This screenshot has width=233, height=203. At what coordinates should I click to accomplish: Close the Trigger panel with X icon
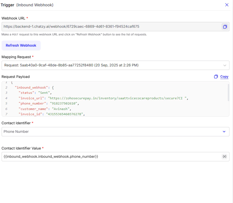(x=227, y=5)
